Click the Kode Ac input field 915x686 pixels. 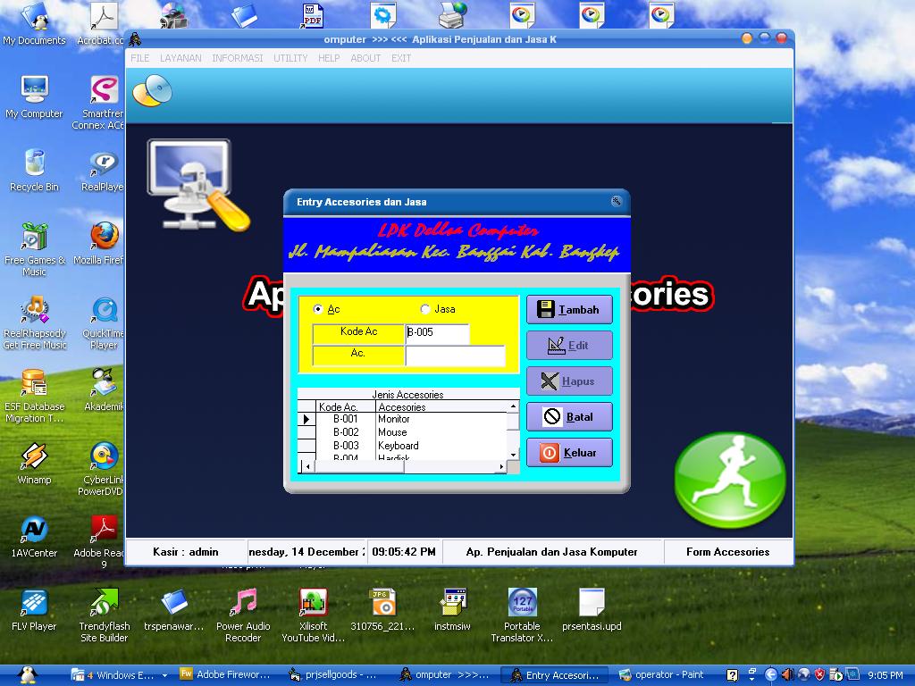pos(437,332)
